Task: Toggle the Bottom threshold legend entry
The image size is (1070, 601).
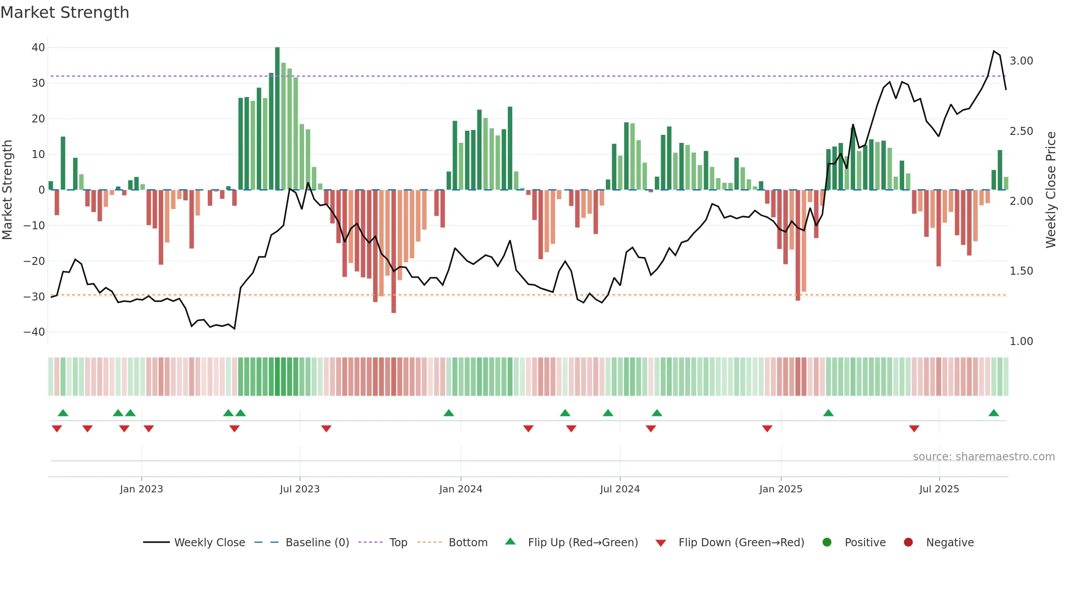Action: click(x=453, y=542)
